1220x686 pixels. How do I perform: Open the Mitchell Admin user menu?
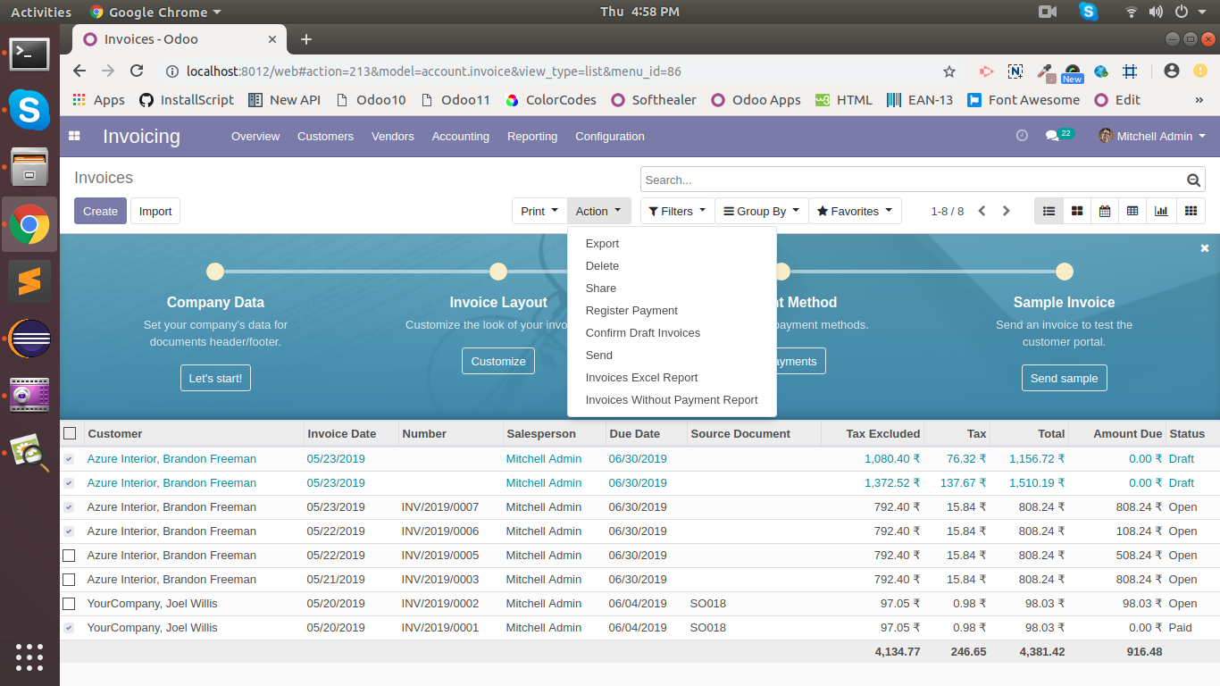1152,136
